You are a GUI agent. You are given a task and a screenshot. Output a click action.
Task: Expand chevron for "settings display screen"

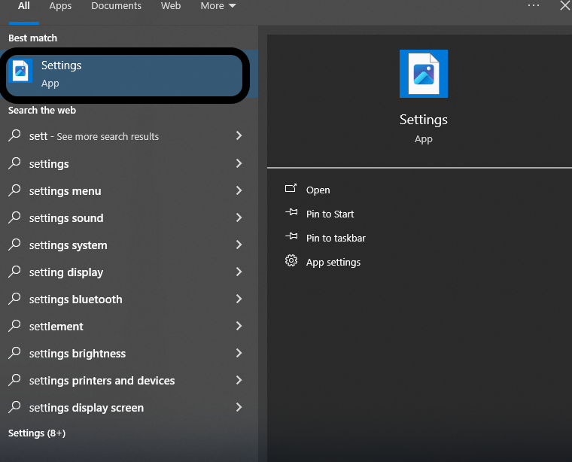239,408
